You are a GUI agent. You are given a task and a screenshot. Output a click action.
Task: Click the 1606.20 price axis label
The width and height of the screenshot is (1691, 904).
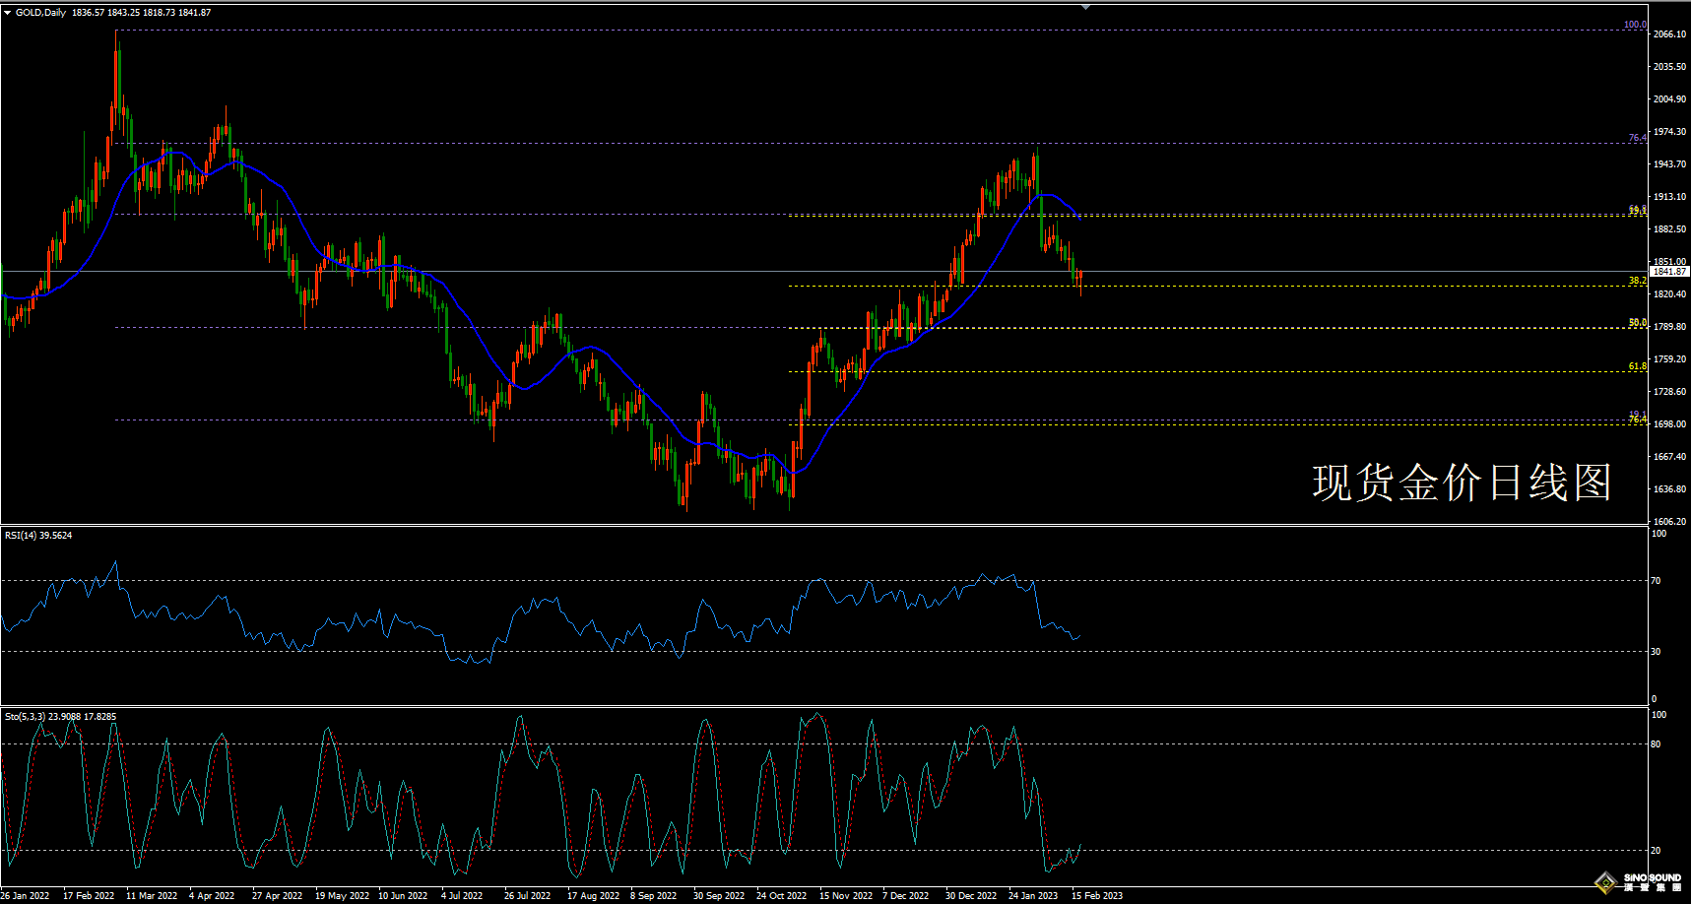(x=1669, y=522)
